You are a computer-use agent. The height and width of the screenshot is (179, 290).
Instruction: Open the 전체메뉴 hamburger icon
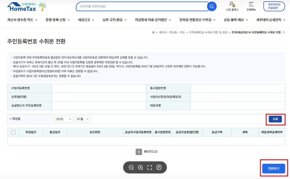[251, 4]
